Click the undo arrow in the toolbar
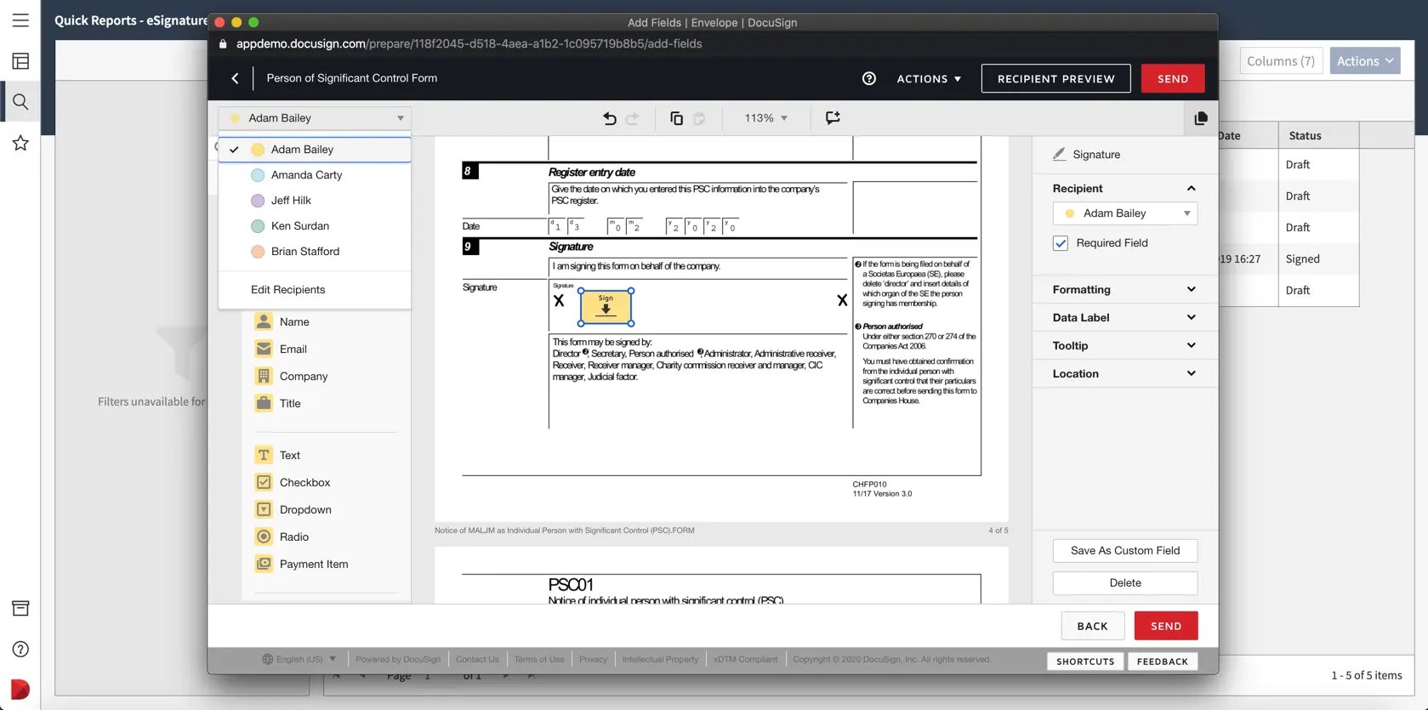Image resolution: width=1428 pixels, height=710 pixels. point(609,118)
